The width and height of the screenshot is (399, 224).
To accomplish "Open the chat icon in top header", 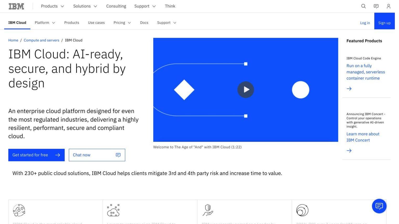I will pos(376,6).
